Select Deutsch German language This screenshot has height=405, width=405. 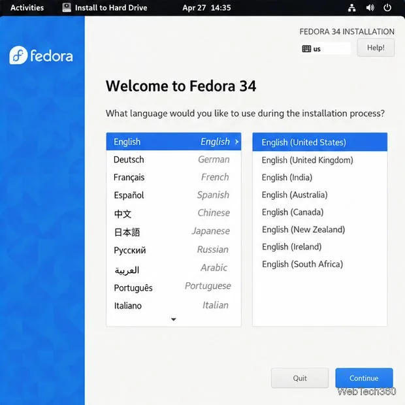coord(174,159)
